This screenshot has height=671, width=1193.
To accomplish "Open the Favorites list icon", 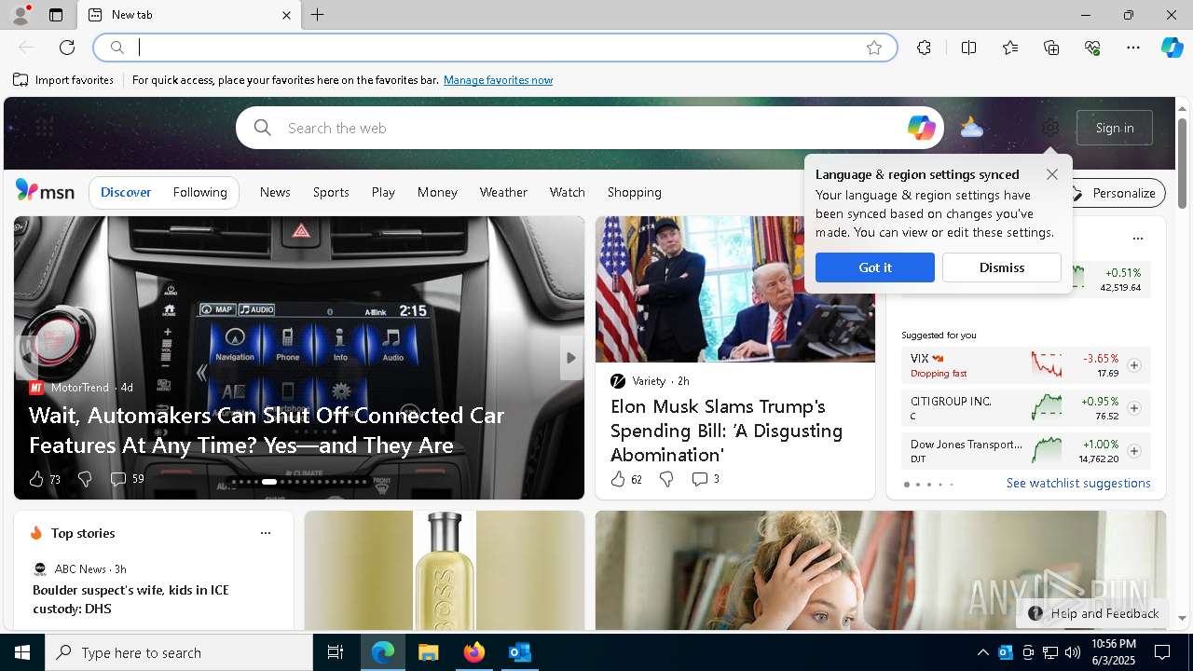I will (x=1010, y=48).
